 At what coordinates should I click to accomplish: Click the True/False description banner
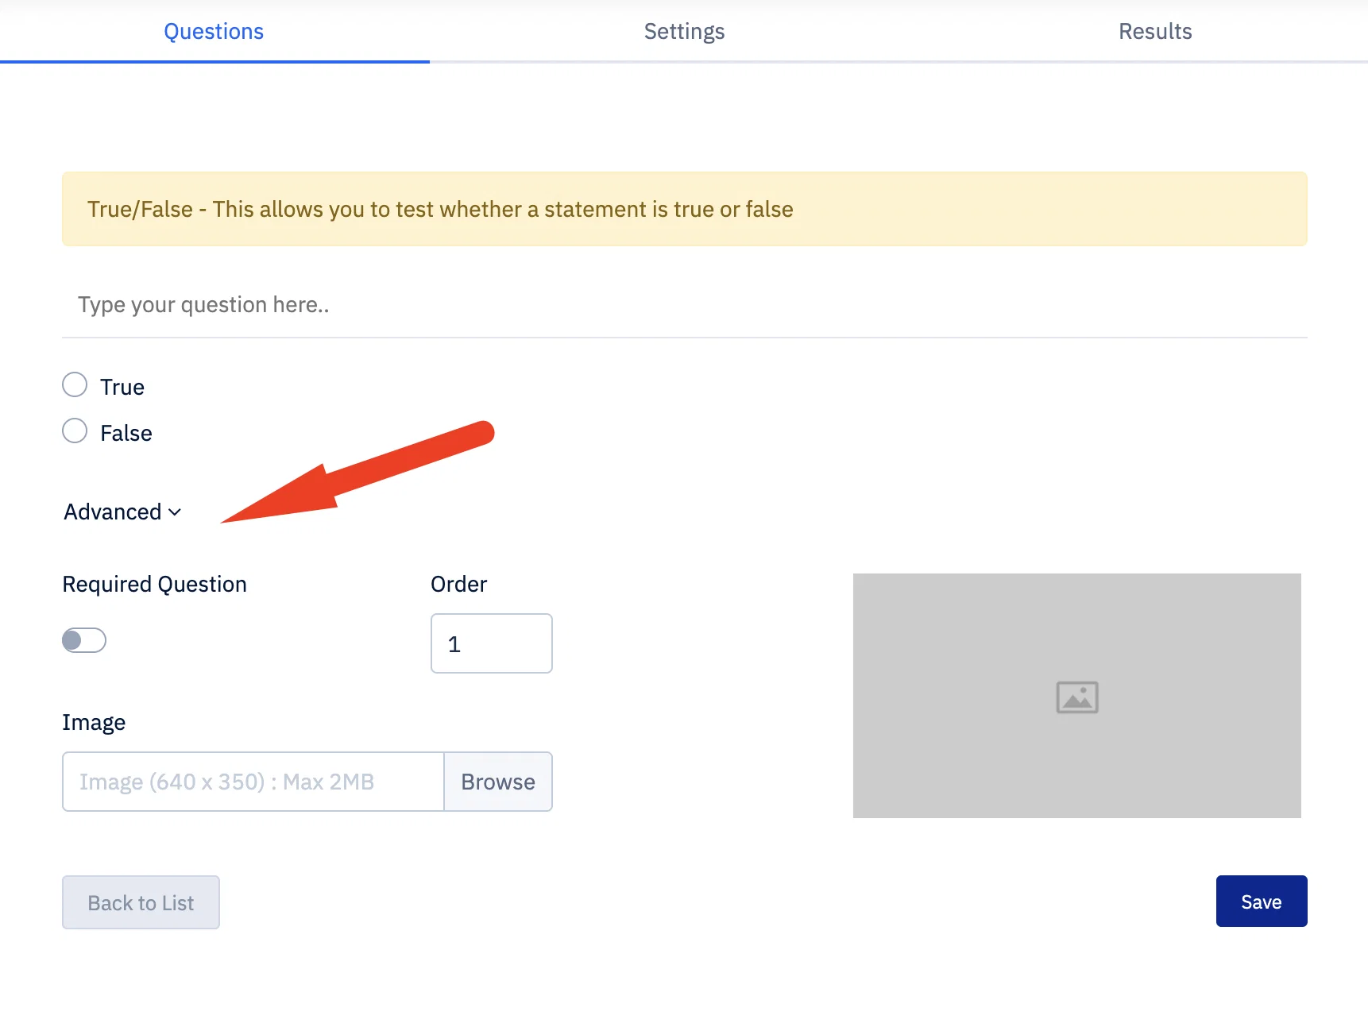coord(685,209)
